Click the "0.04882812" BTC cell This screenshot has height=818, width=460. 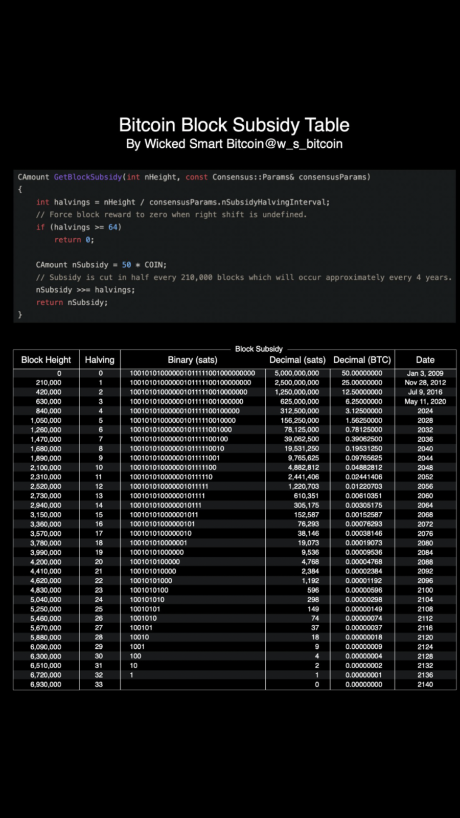click(x=364, y=468)
